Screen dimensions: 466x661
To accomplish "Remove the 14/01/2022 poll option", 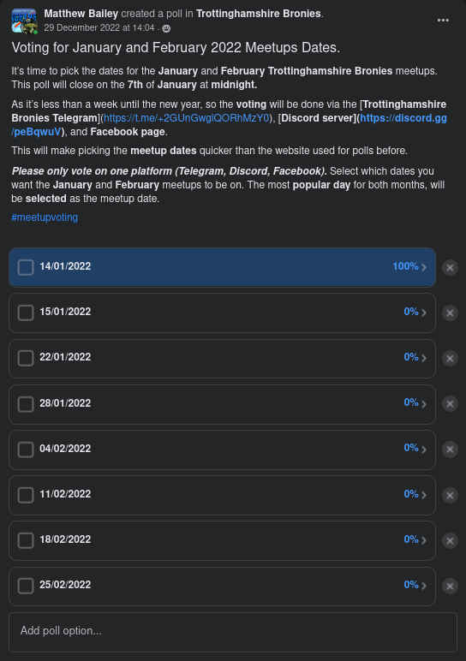I will pyautogui.click(x=450, y=268).
